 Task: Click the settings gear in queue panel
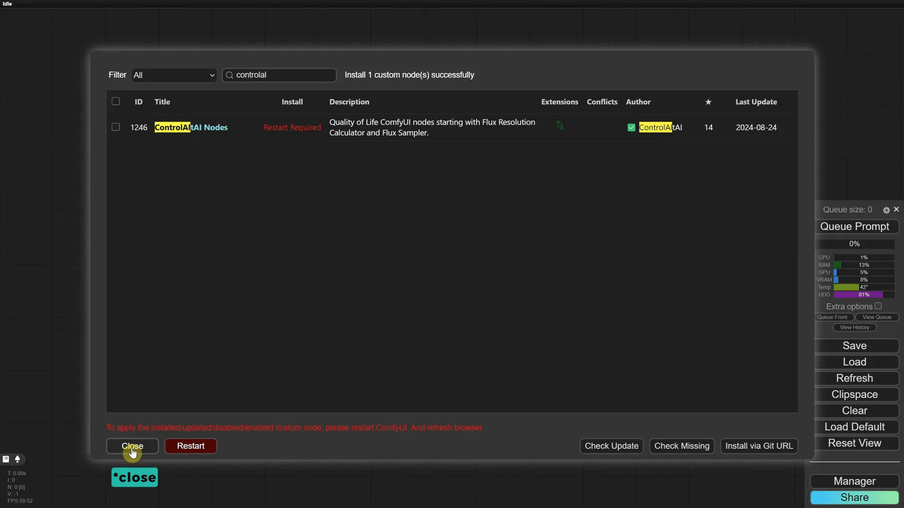pyautogui.click(x=886, y=210)
